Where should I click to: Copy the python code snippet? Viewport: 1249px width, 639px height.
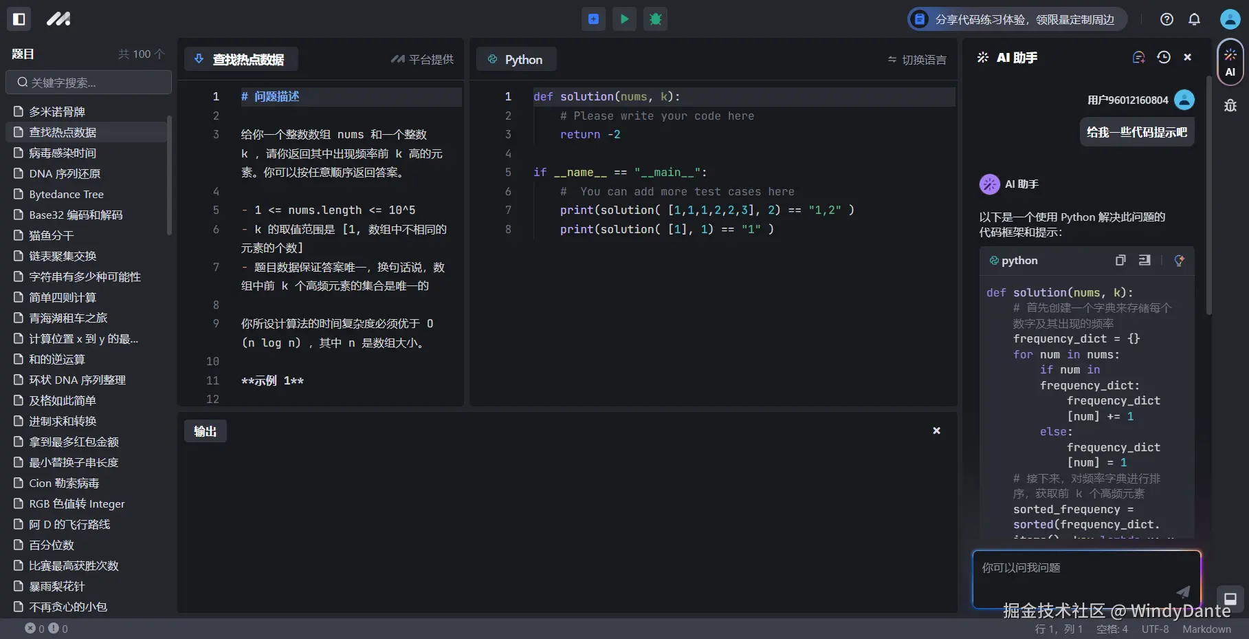1120,260
